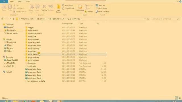Screen dimensions: 182x102
Task: Switch to the View ribbon tab
Action: 28,2
